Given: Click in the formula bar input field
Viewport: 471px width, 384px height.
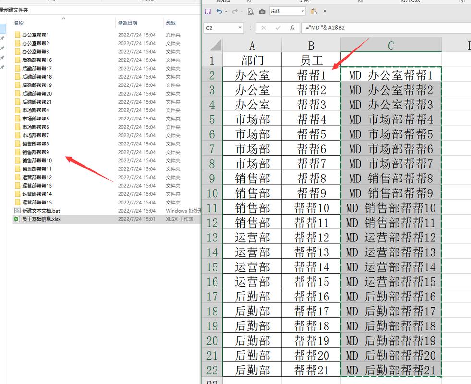Looking at the screenshot, I should pos(384,28).
